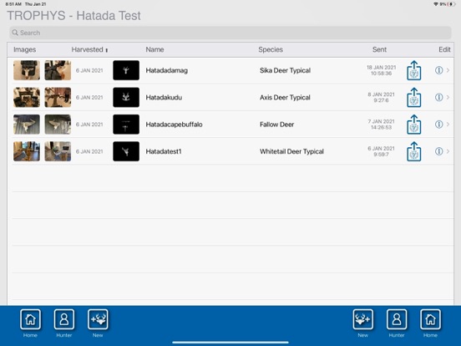Tap the right Hunter icon in bottom bar

[397, 319]
